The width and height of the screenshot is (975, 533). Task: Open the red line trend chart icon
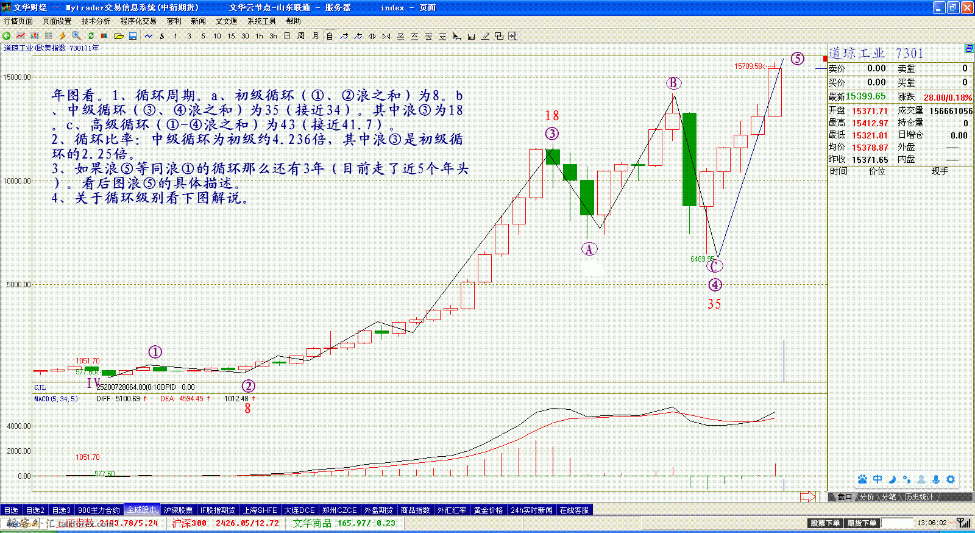(21, 36)
